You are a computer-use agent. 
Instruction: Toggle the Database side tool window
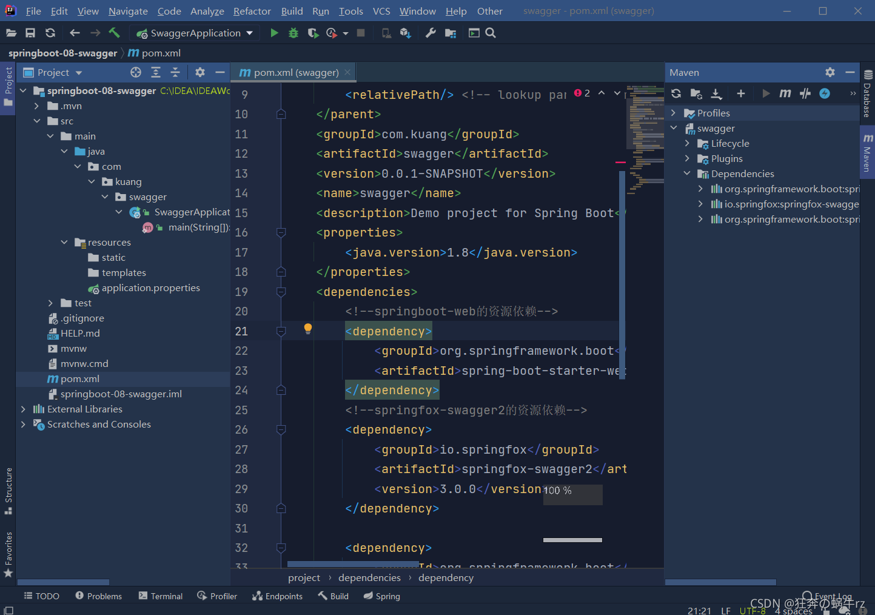click(868, 93)
